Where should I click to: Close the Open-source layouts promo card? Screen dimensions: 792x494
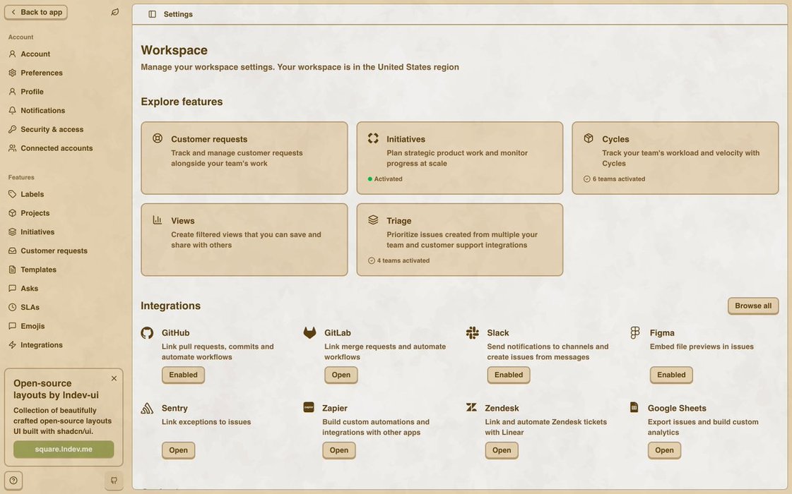[114, 378]
